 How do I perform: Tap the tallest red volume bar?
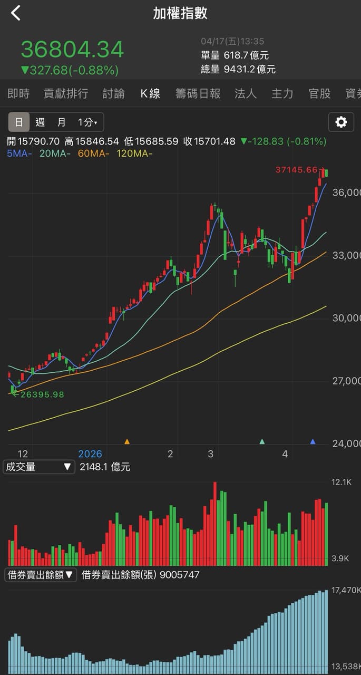214,524
